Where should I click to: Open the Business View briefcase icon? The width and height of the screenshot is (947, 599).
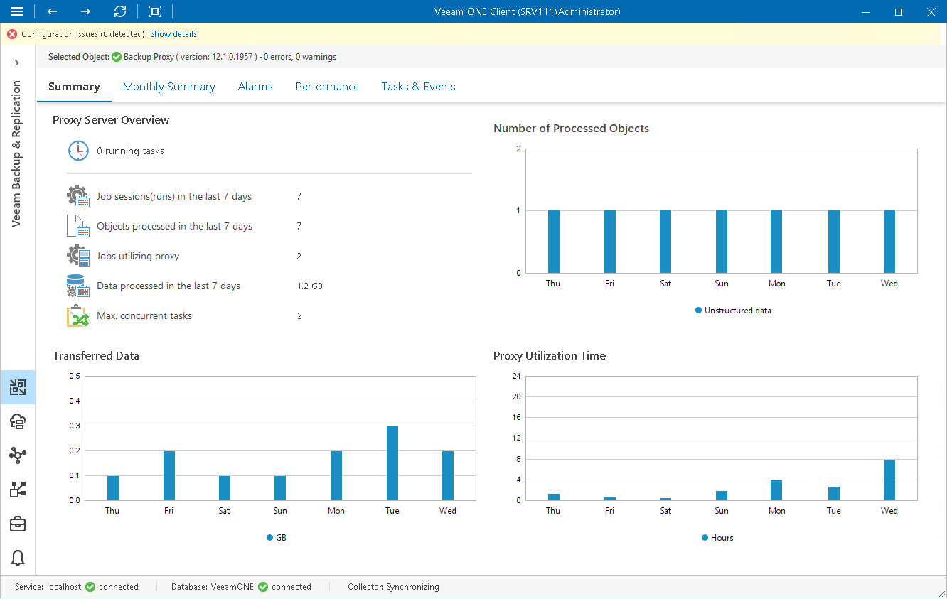17,524
